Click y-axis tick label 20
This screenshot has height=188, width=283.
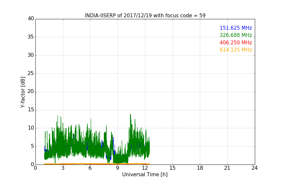tap(31, 92)
